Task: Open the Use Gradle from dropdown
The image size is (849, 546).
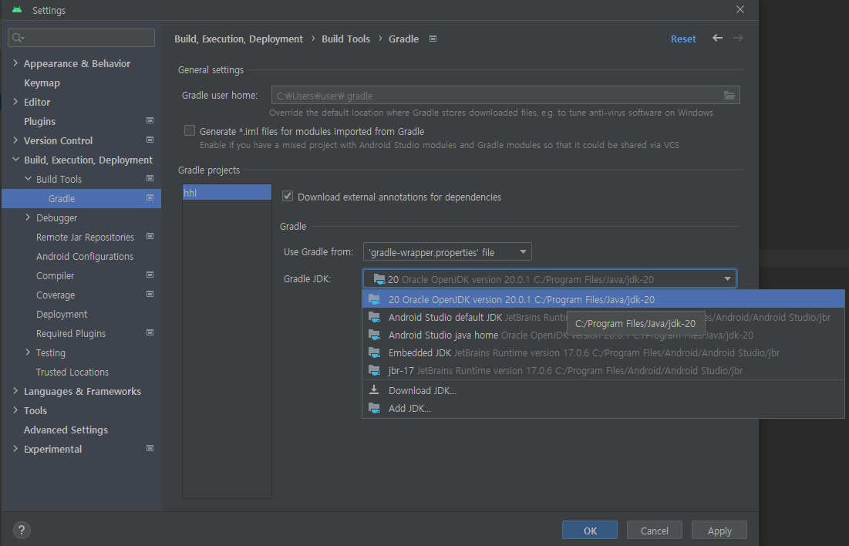Action: (447, 252)
